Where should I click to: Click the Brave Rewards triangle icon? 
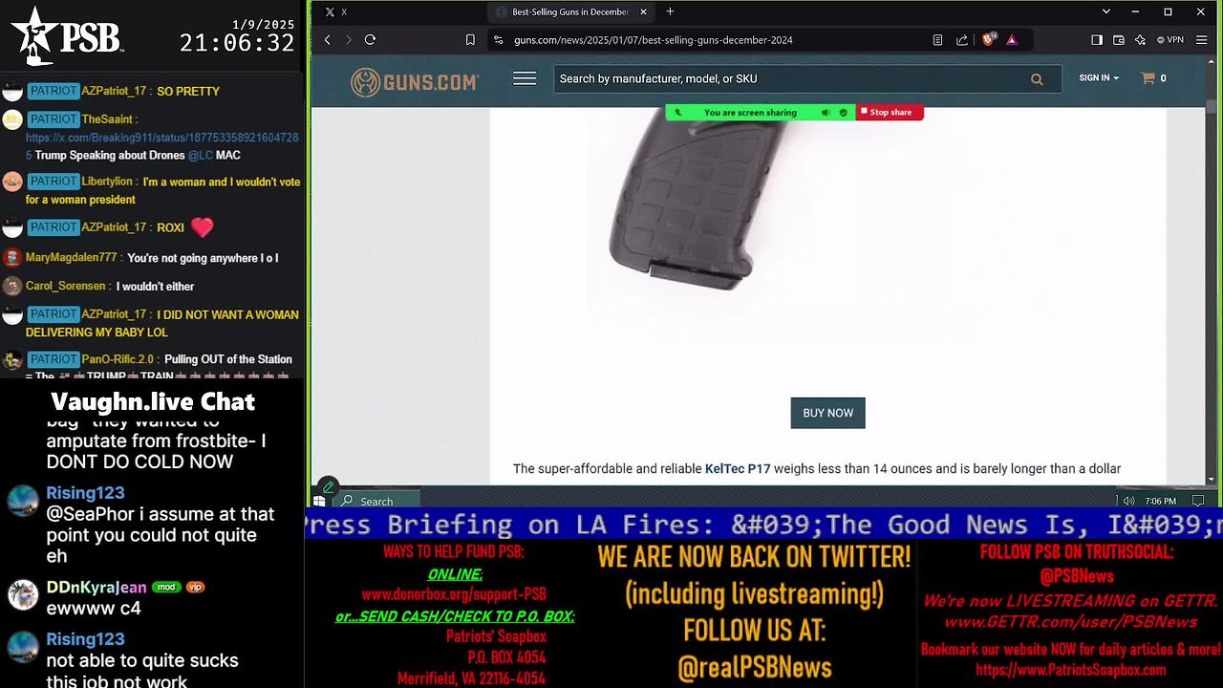click(1012, 40)
